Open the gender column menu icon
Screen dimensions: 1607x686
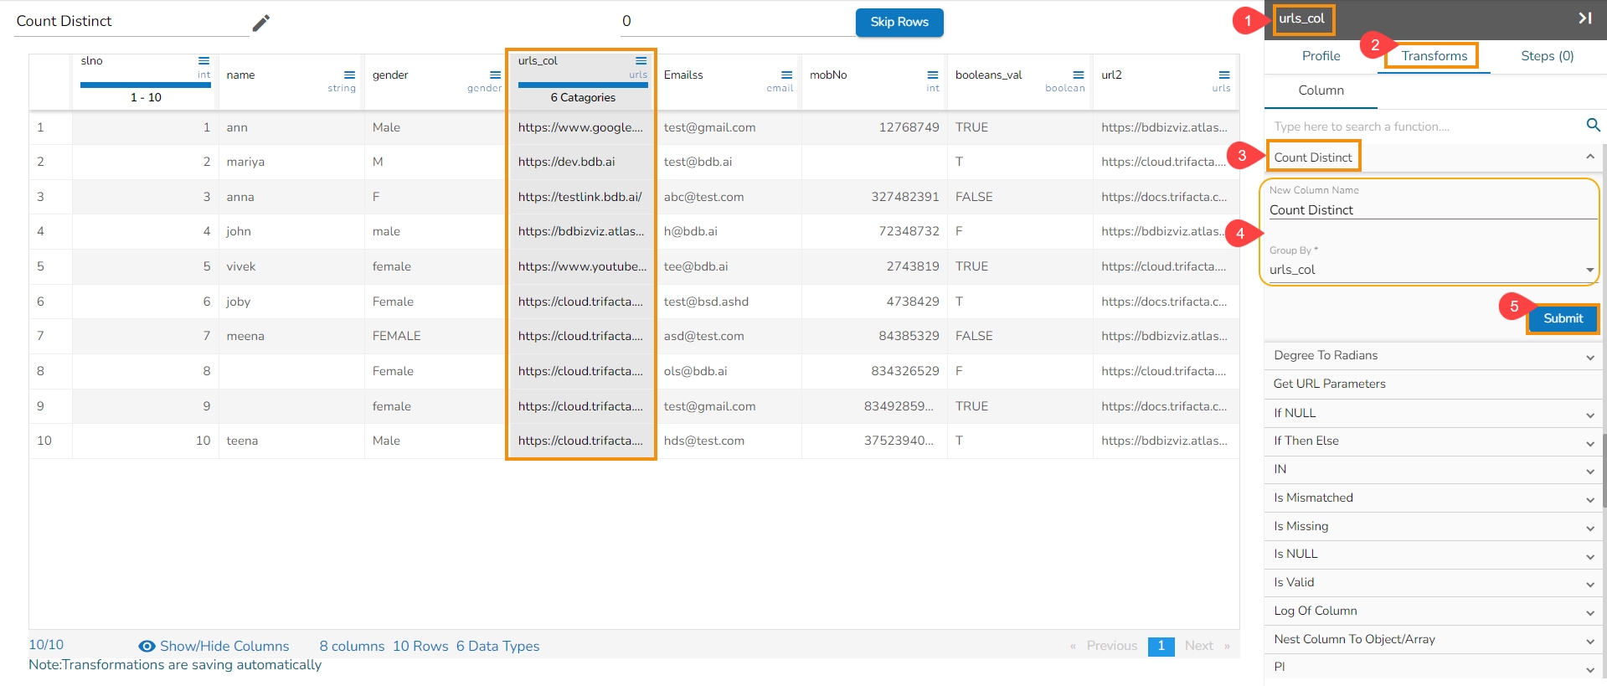[x=495, y=75]
